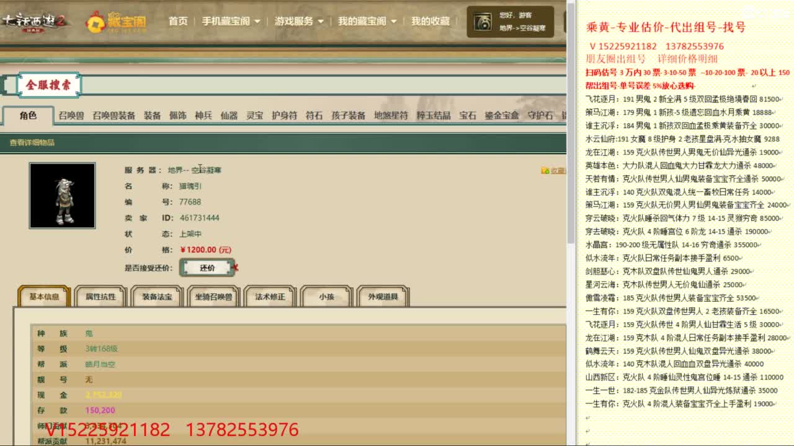Click the 星河云海 克木队 line in document
Screen dimensions: 794x446
(x=667, y=285)
